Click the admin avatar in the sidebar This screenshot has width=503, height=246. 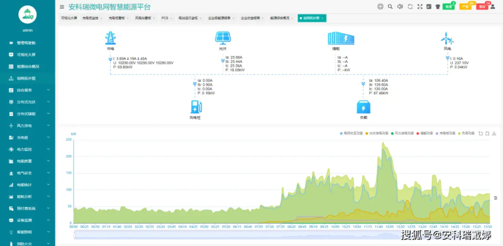(x=28, y=14)
